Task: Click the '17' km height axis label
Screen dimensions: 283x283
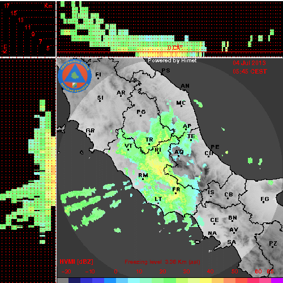Action: (7, 6)
